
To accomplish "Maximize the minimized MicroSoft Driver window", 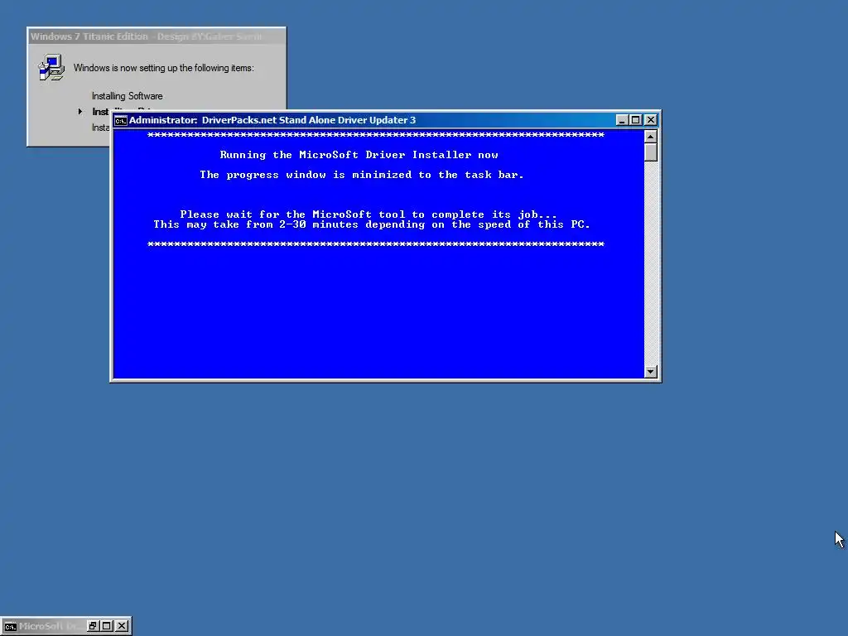I will [x=107, y=626].
